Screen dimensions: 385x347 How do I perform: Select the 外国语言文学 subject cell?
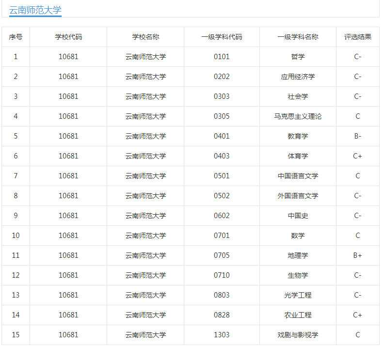(x=298, y=196)
